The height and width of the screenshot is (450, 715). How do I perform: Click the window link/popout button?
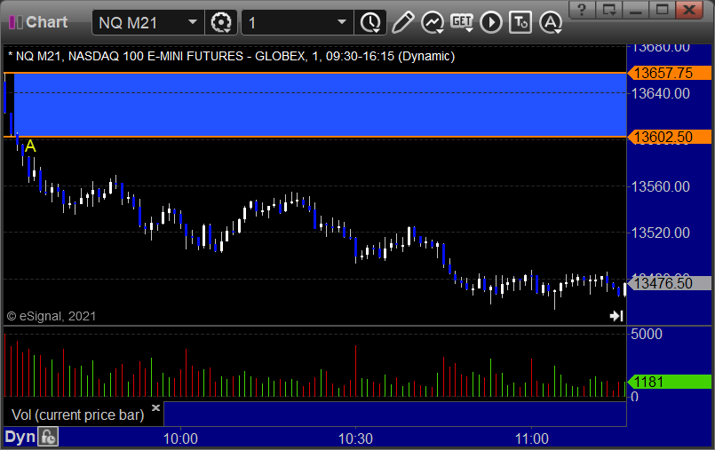pos(608,9)
